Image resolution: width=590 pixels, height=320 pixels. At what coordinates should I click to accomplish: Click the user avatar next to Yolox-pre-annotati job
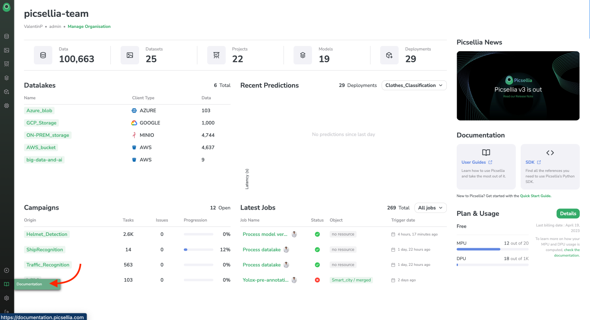click(294, 280)
